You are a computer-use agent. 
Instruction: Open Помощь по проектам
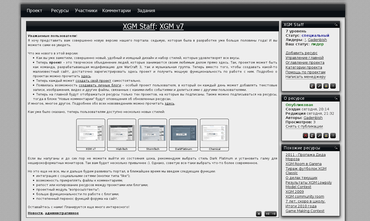pyautogui.click(x=305, y=72)
